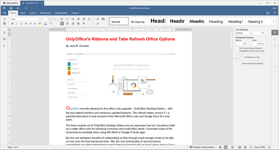This screenshot has width=279, height=150.
Task: Apply the Normal style
Action: coord(119,21)
